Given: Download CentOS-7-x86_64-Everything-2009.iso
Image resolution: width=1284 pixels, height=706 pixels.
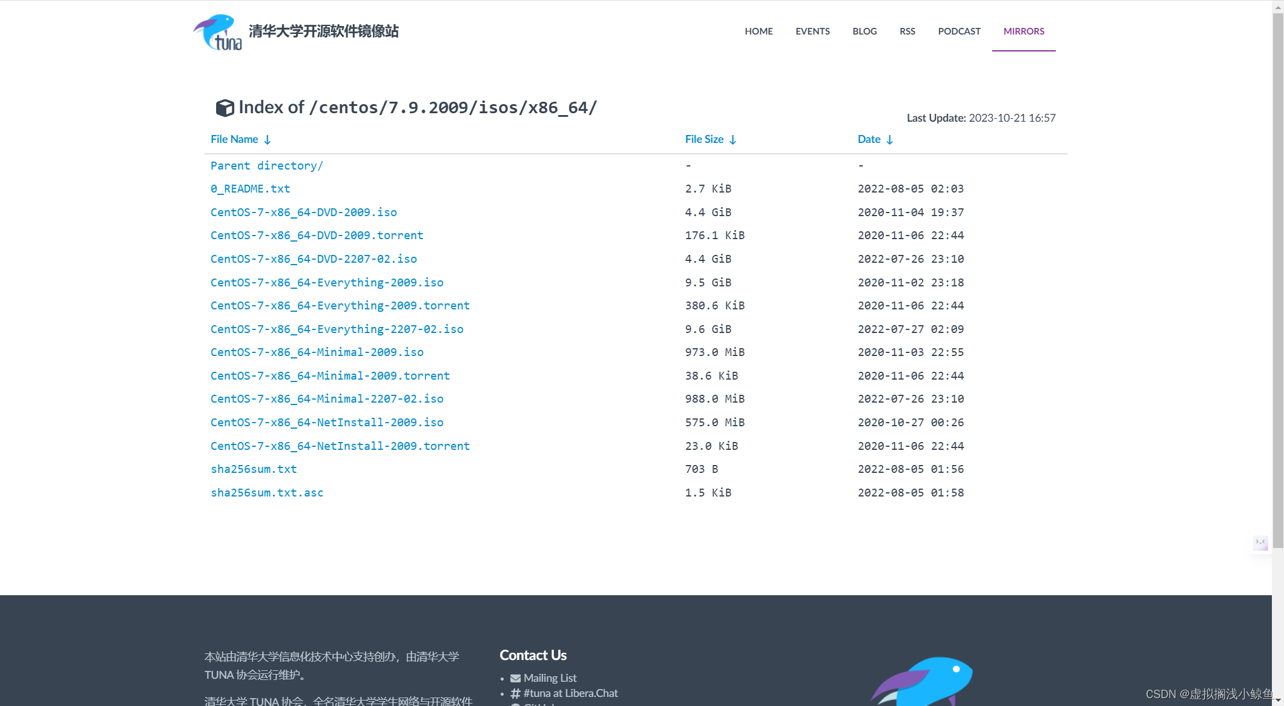Looking at the screenshot, I should point(327,283).
